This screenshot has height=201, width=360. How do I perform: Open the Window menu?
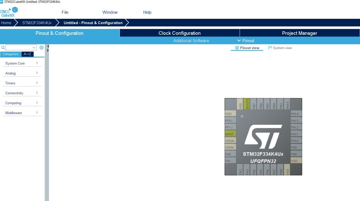pos(110,12)
